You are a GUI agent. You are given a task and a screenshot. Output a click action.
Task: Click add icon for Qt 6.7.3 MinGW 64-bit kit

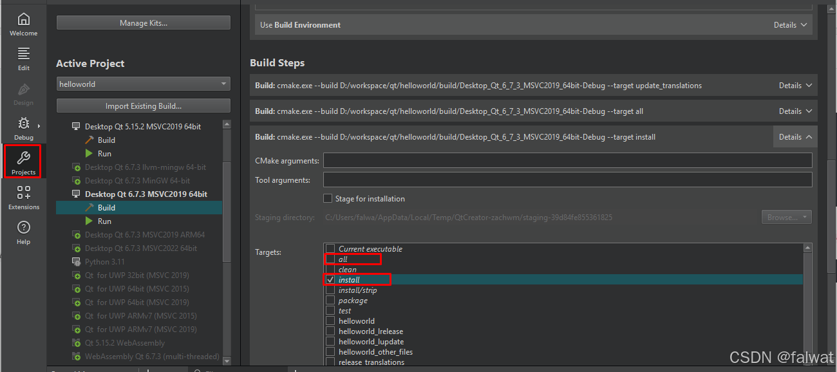(x=77, y=181)
